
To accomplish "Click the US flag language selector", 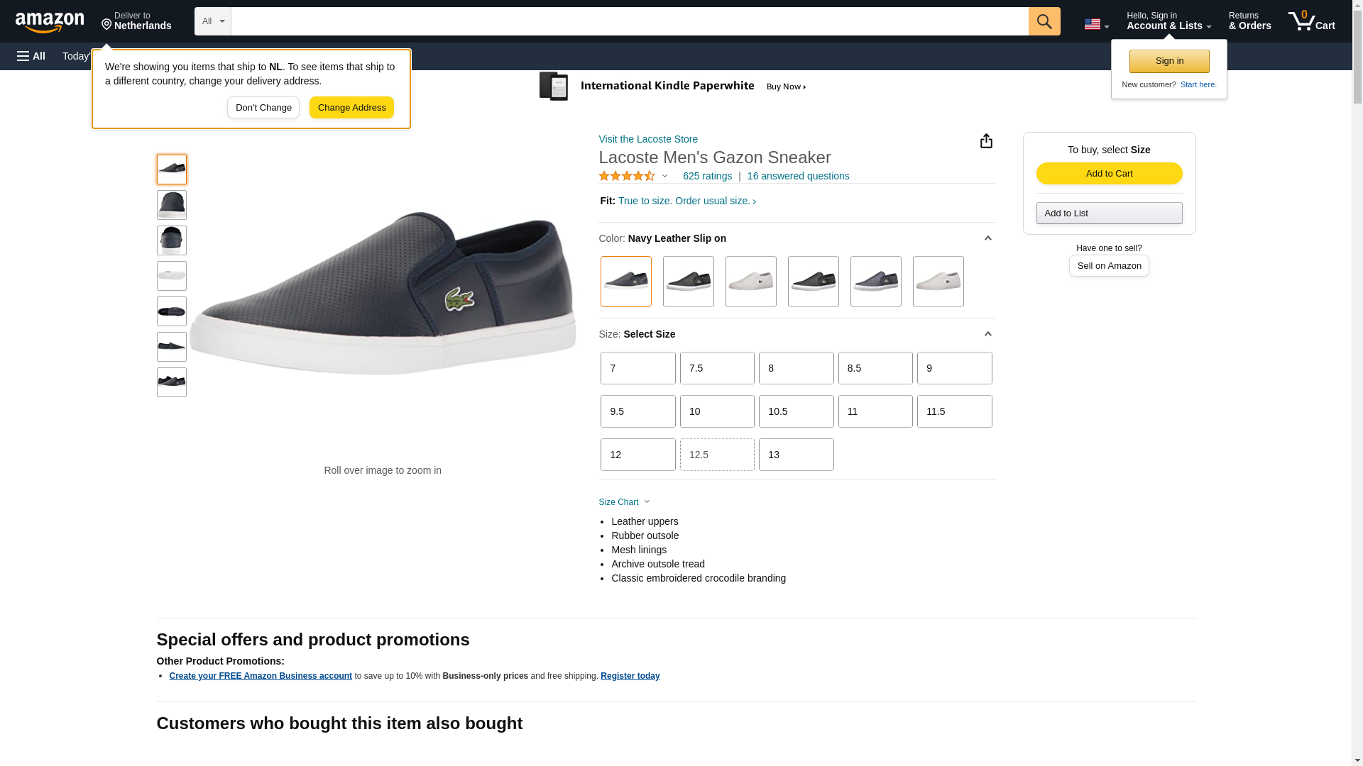I will [1096, 24].
